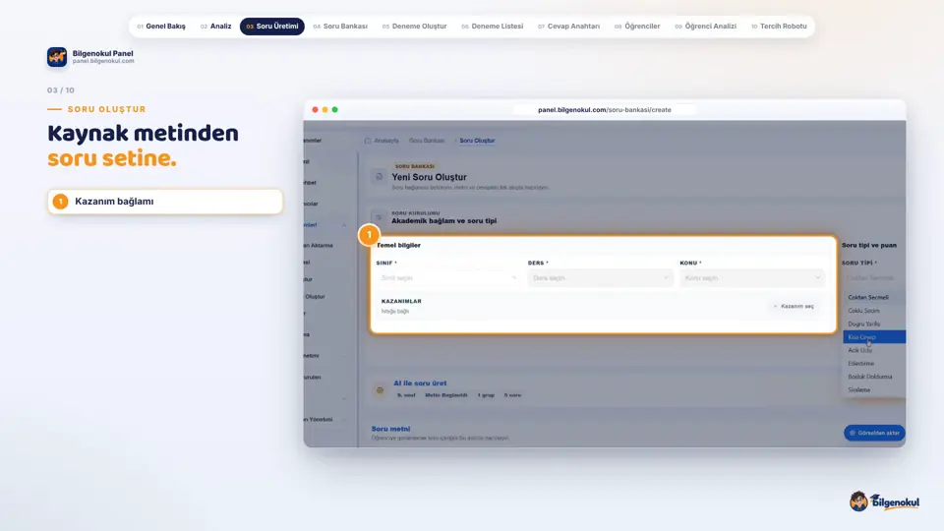Click the Soru Oluştur breadcrumb
The width and height of the screenshot is (944, 531).
click(x=478, y=141)
